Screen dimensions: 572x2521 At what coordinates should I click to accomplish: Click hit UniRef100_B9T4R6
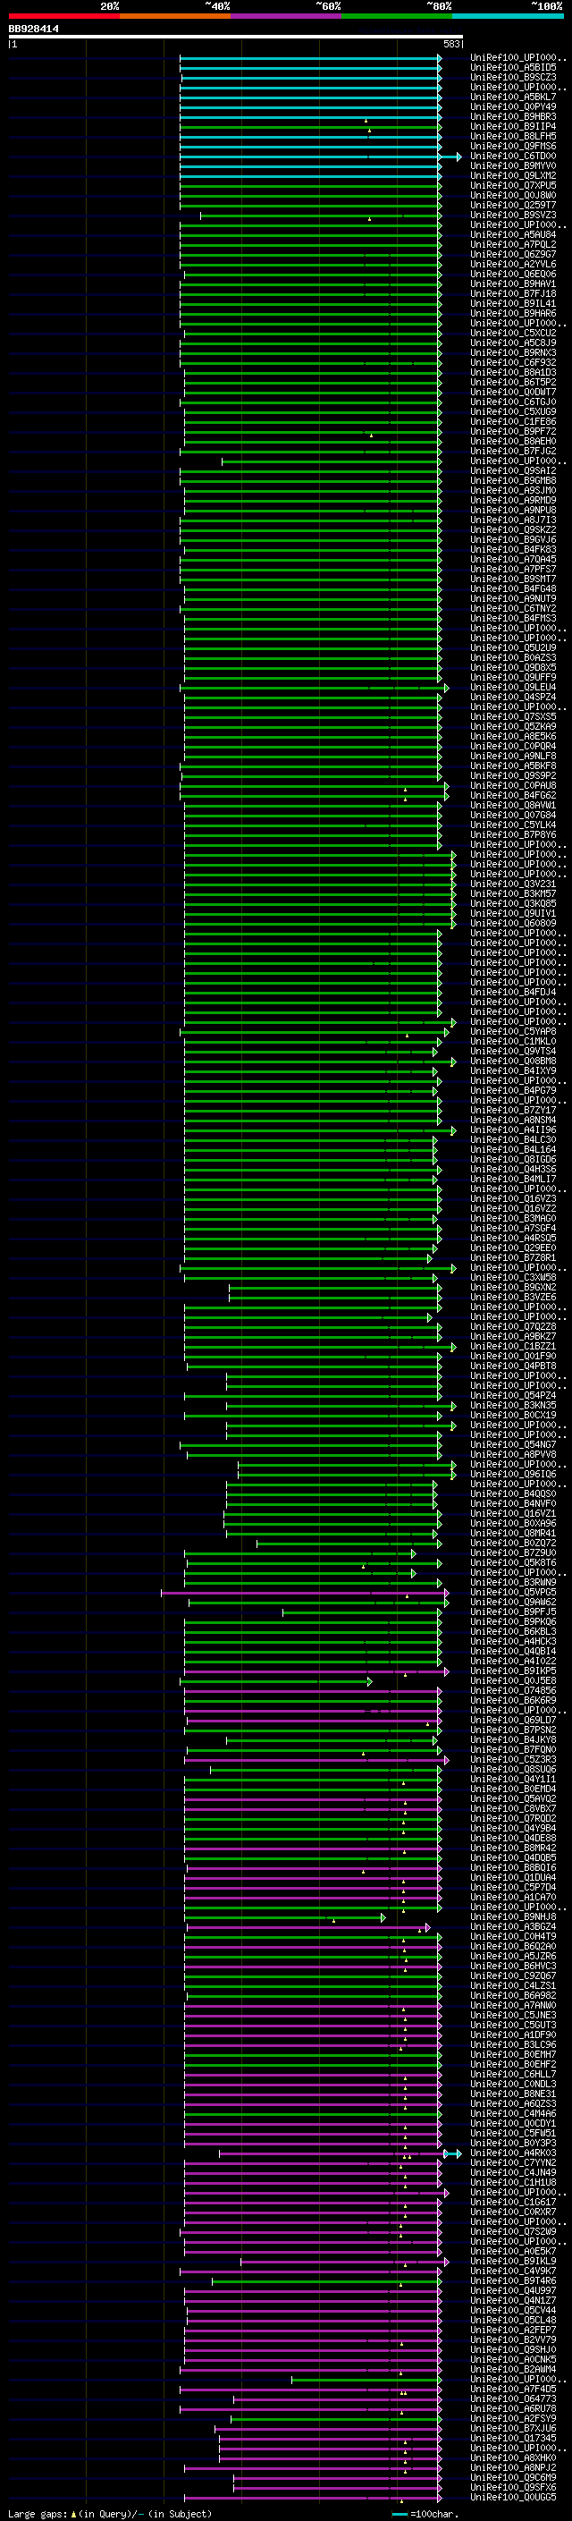click(513, 2281)
